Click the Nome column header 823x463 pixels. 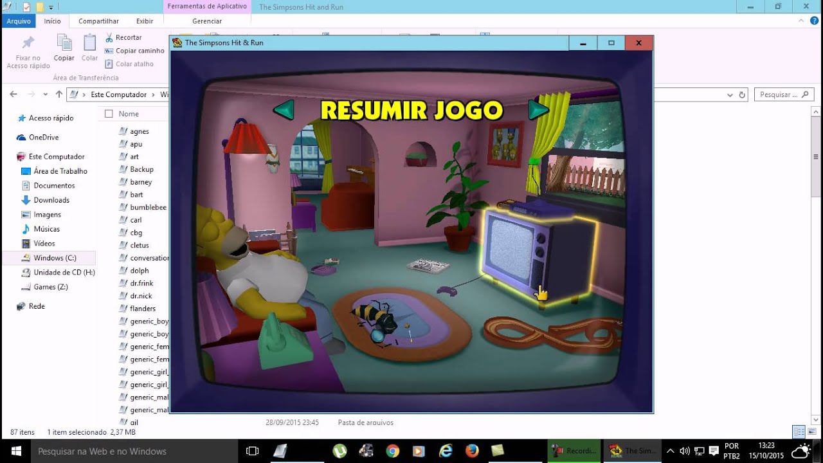point(129,114)
